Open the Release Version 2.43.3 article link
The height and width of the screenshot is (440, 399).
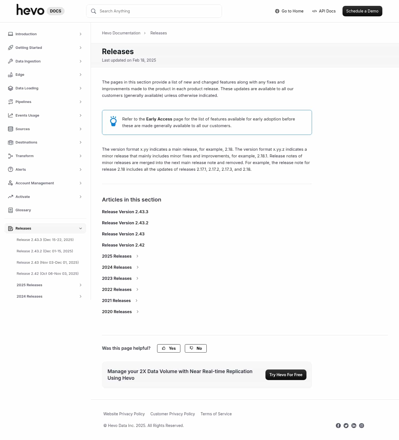click(x=125, y=212)
